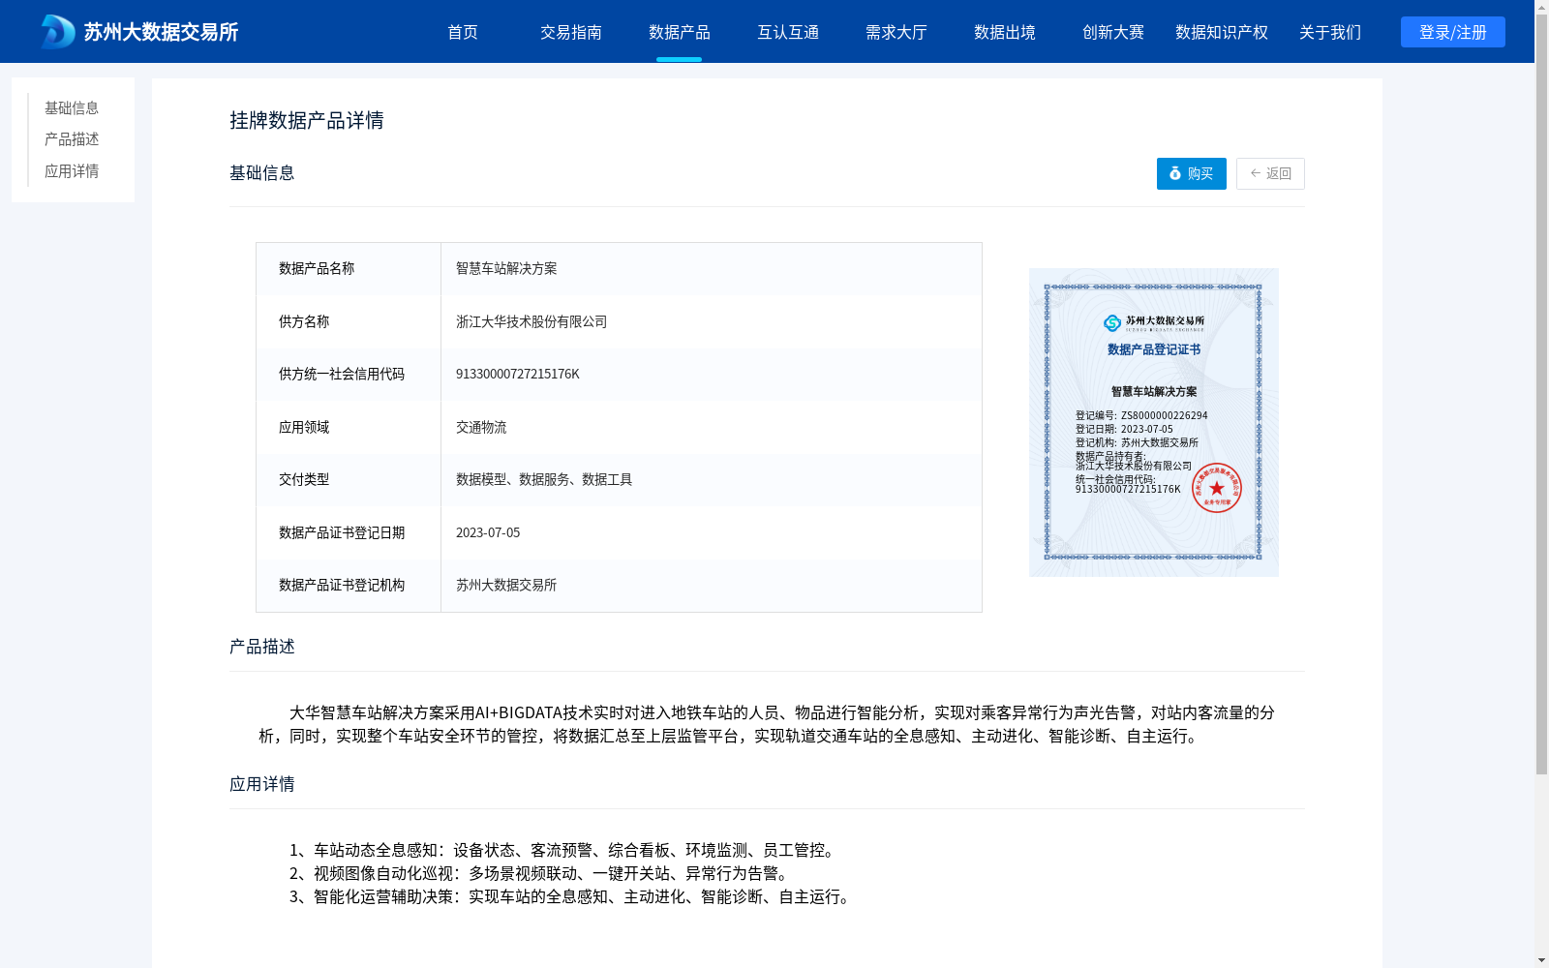Select supplier name 浙江大华技术股份有限公司
Viewport: 1549px width, 968px height.
point(532,321)
